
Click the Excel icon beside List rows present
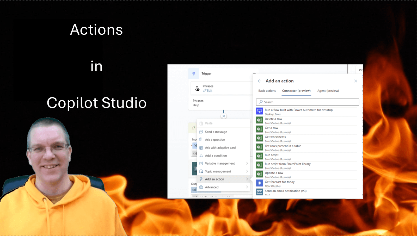tap(260, 147)
